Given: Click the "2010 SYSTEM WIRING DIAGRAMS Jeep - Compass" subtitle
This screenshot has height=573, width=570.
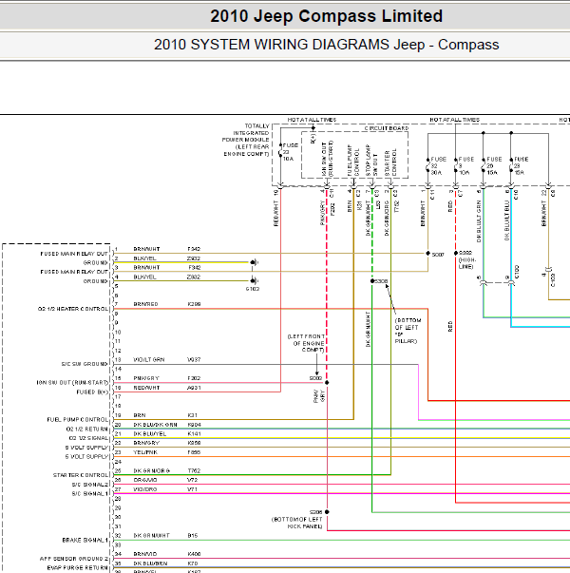Looking at the screenshot, I should coord(326,45).
